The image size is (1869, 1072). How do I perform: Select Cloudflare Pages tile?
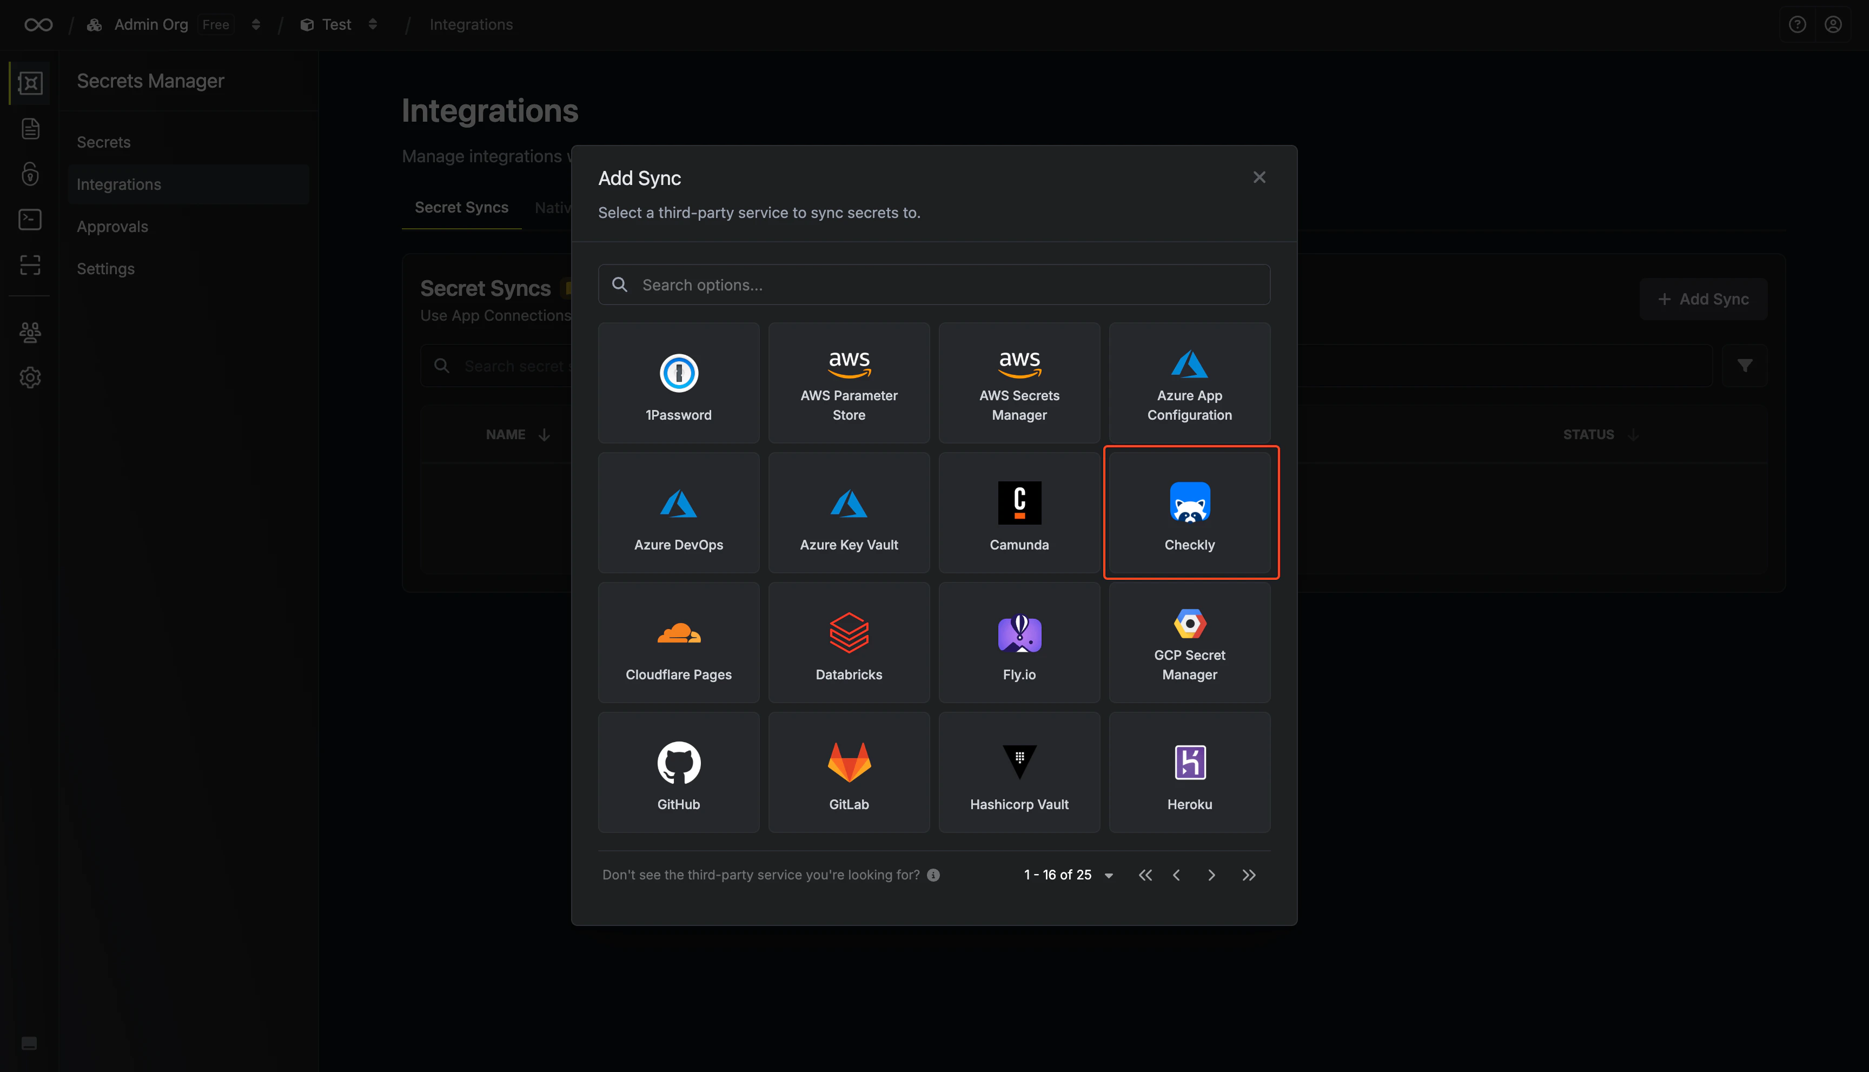[678, 643]
